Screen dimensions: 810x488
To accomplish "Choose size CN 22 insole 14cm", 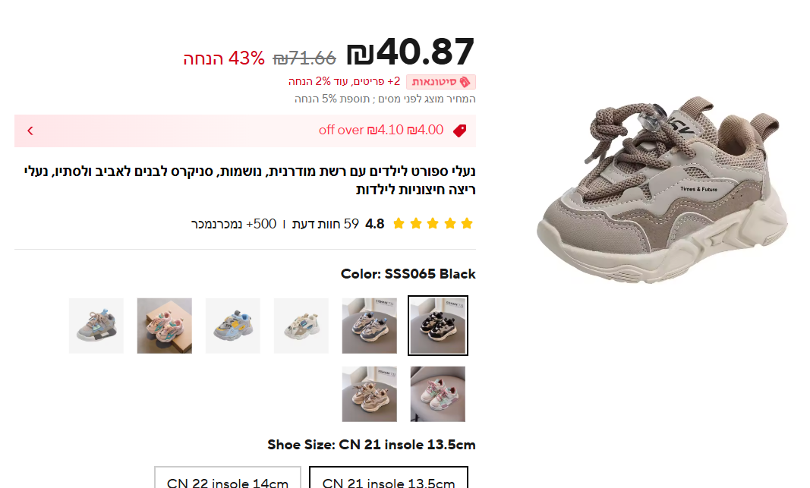I will click(x=228, y=477).
